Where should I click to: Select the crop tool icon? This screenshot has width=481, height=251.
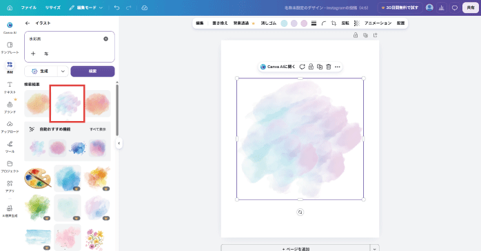(x=334, y=23)
